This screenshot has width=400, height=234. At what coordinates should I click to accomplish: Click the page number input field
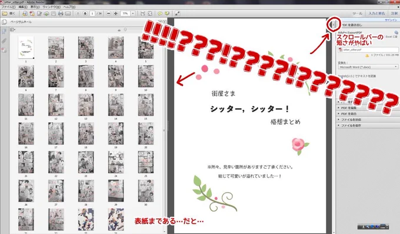pos(92,14)
